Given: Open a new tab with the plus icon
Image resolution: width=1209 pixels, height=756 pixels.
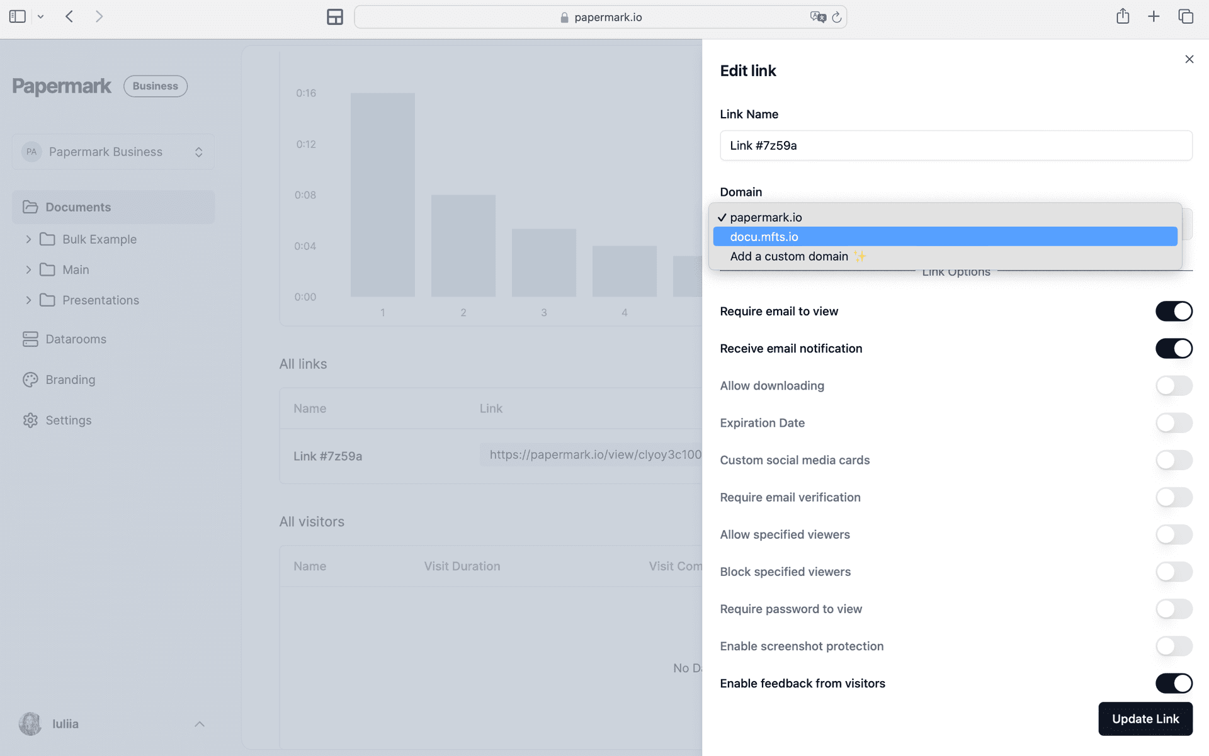Looking at the screenshot, I should pyautogui.click(x=1154, y=17).
